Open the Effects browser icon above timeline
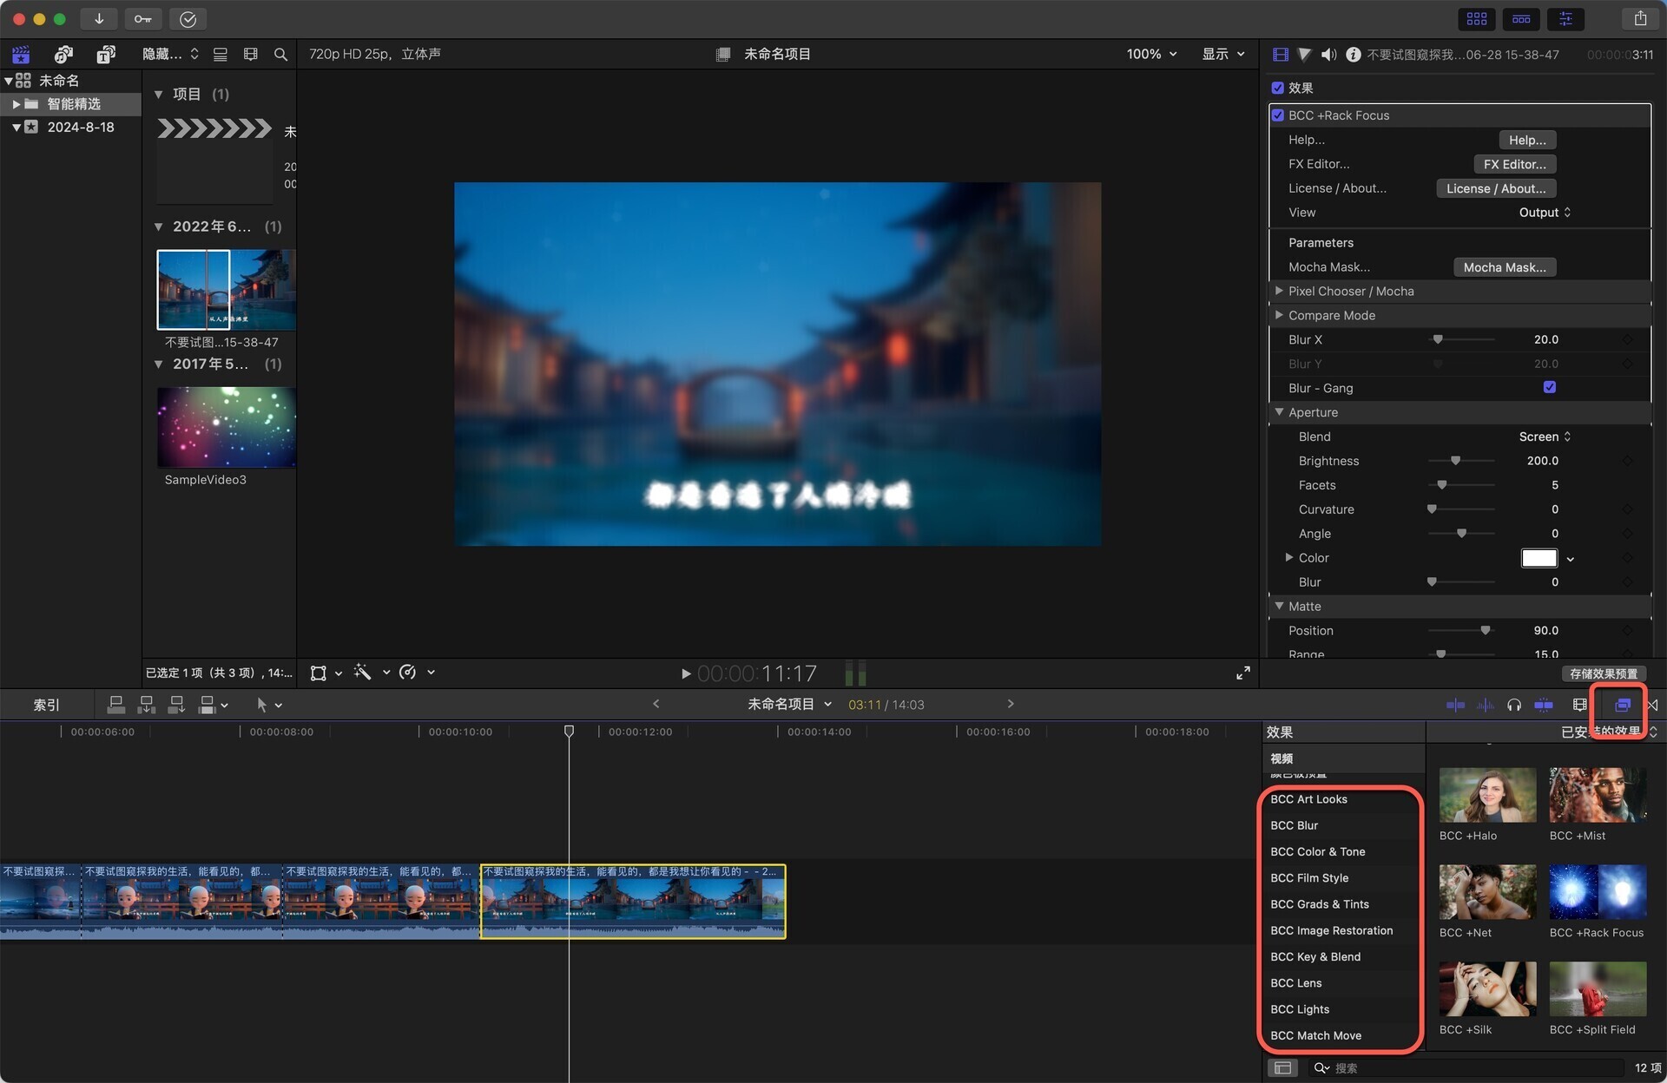 click(x=1622, y=705)
